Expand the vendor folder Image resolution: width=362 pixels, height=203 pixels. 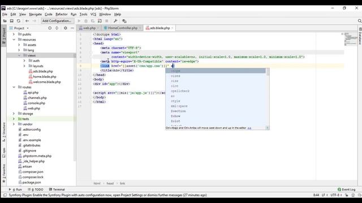point(14,124)
